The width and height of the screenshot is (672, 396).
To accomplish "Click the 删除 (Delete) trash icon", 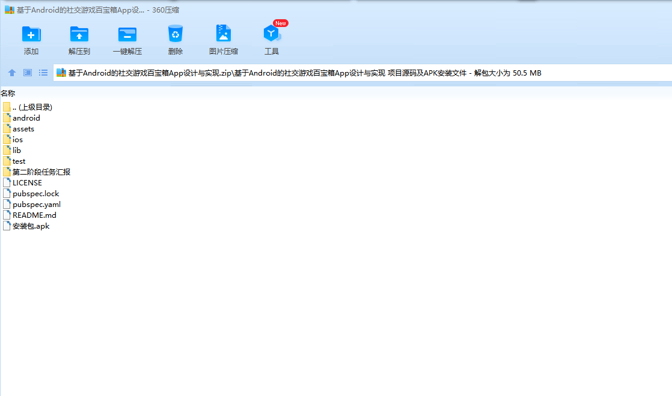I will [x=176, y=34].
